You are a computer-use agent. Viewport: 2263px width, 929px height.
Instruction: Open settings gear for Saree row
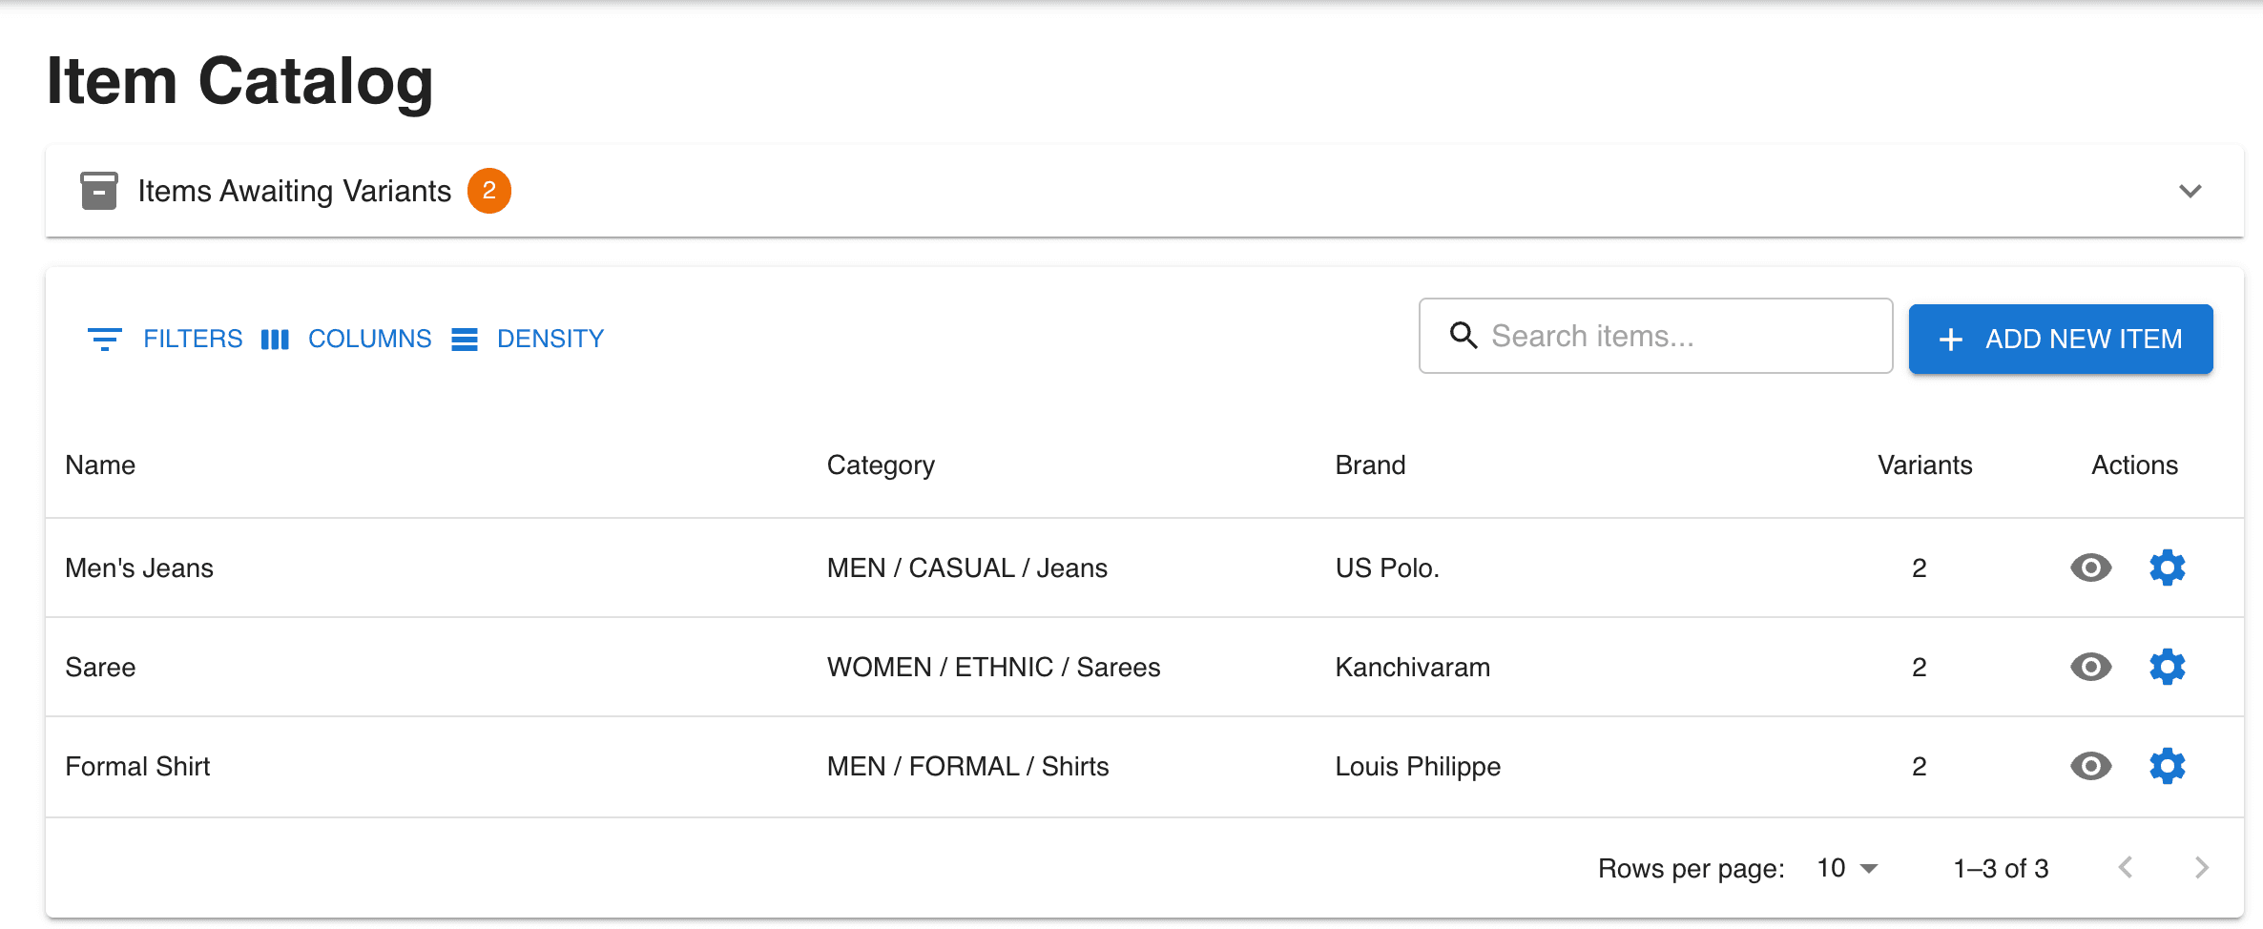(2167, 667)
